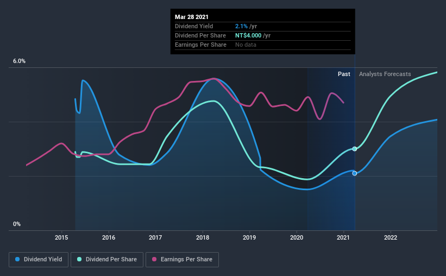Click the 2016 x-axis label
This screenshot has height=276, width=446.
(x=109, y=237)
